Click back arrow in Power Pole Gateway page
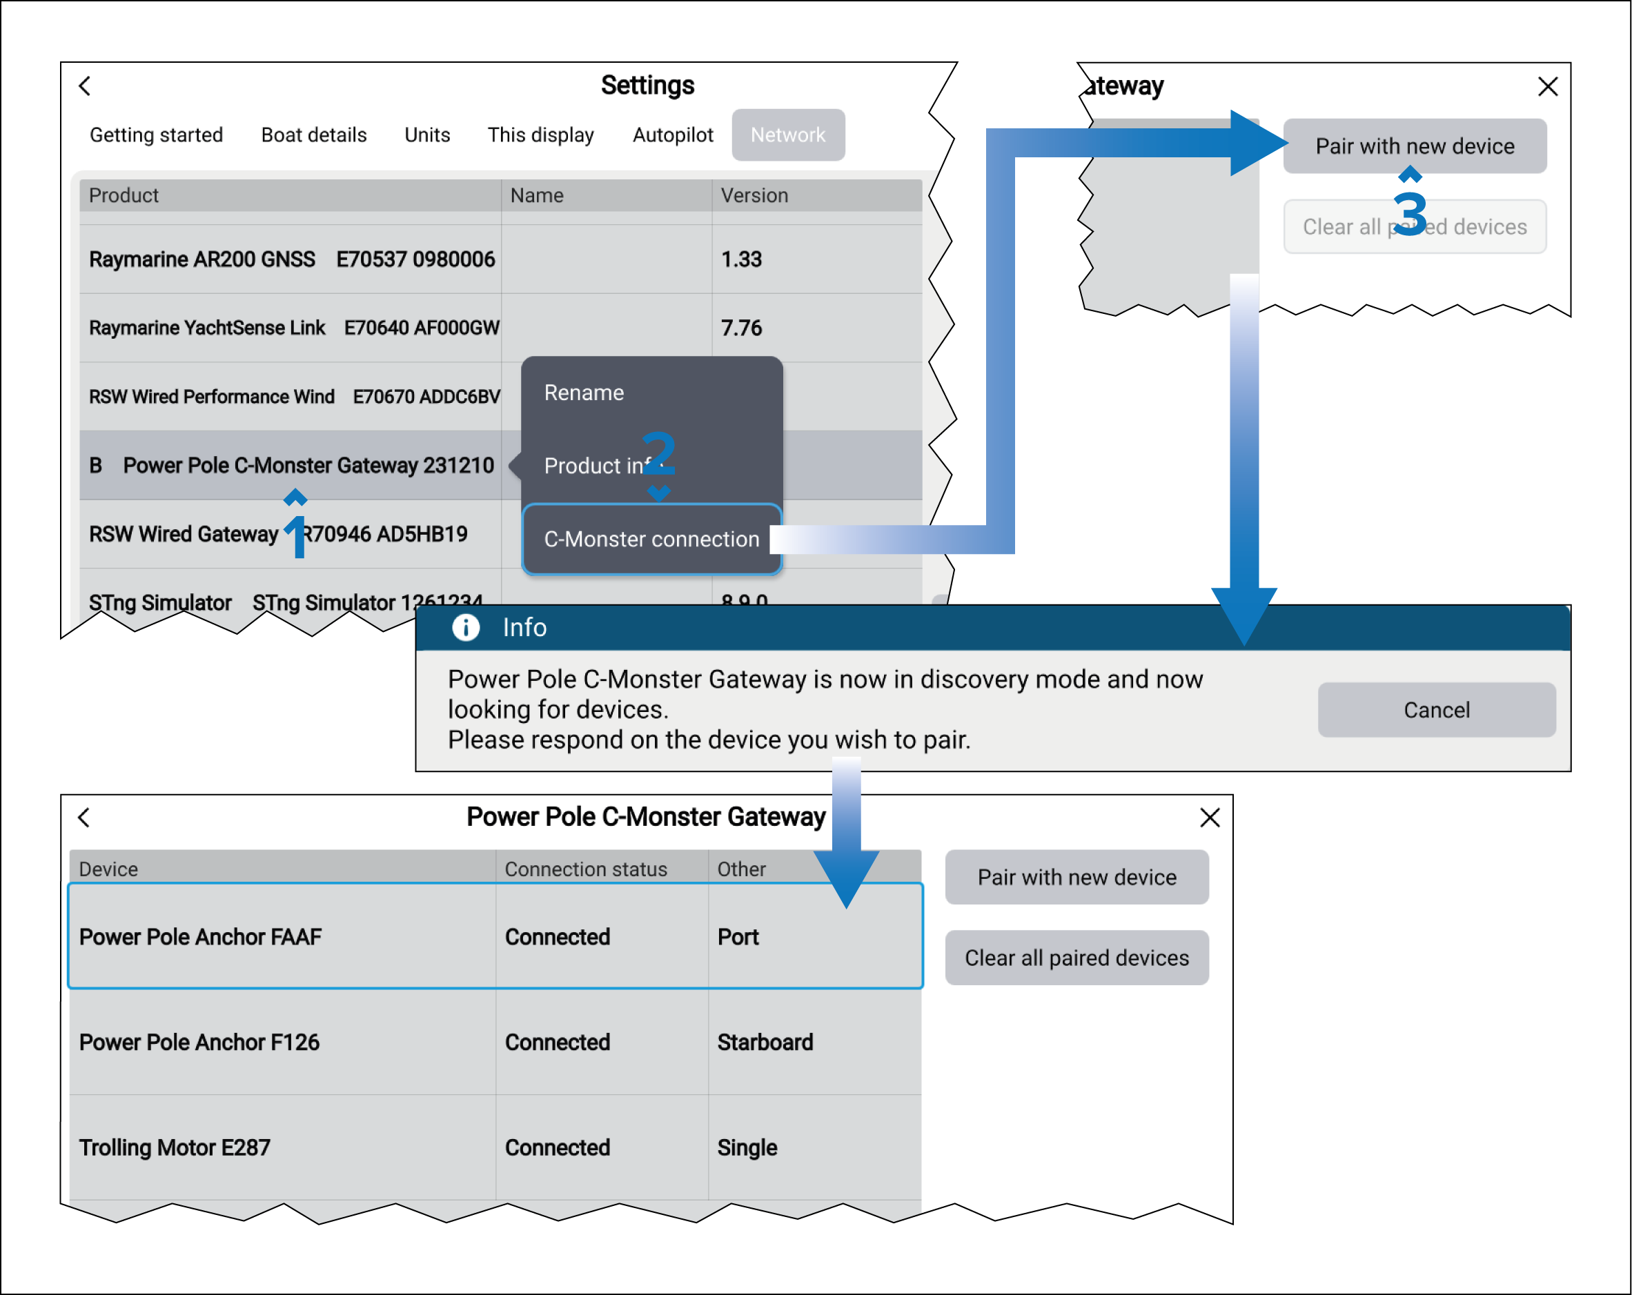The width and height of the screenshot is (1632, 1295). coord(84,818)
